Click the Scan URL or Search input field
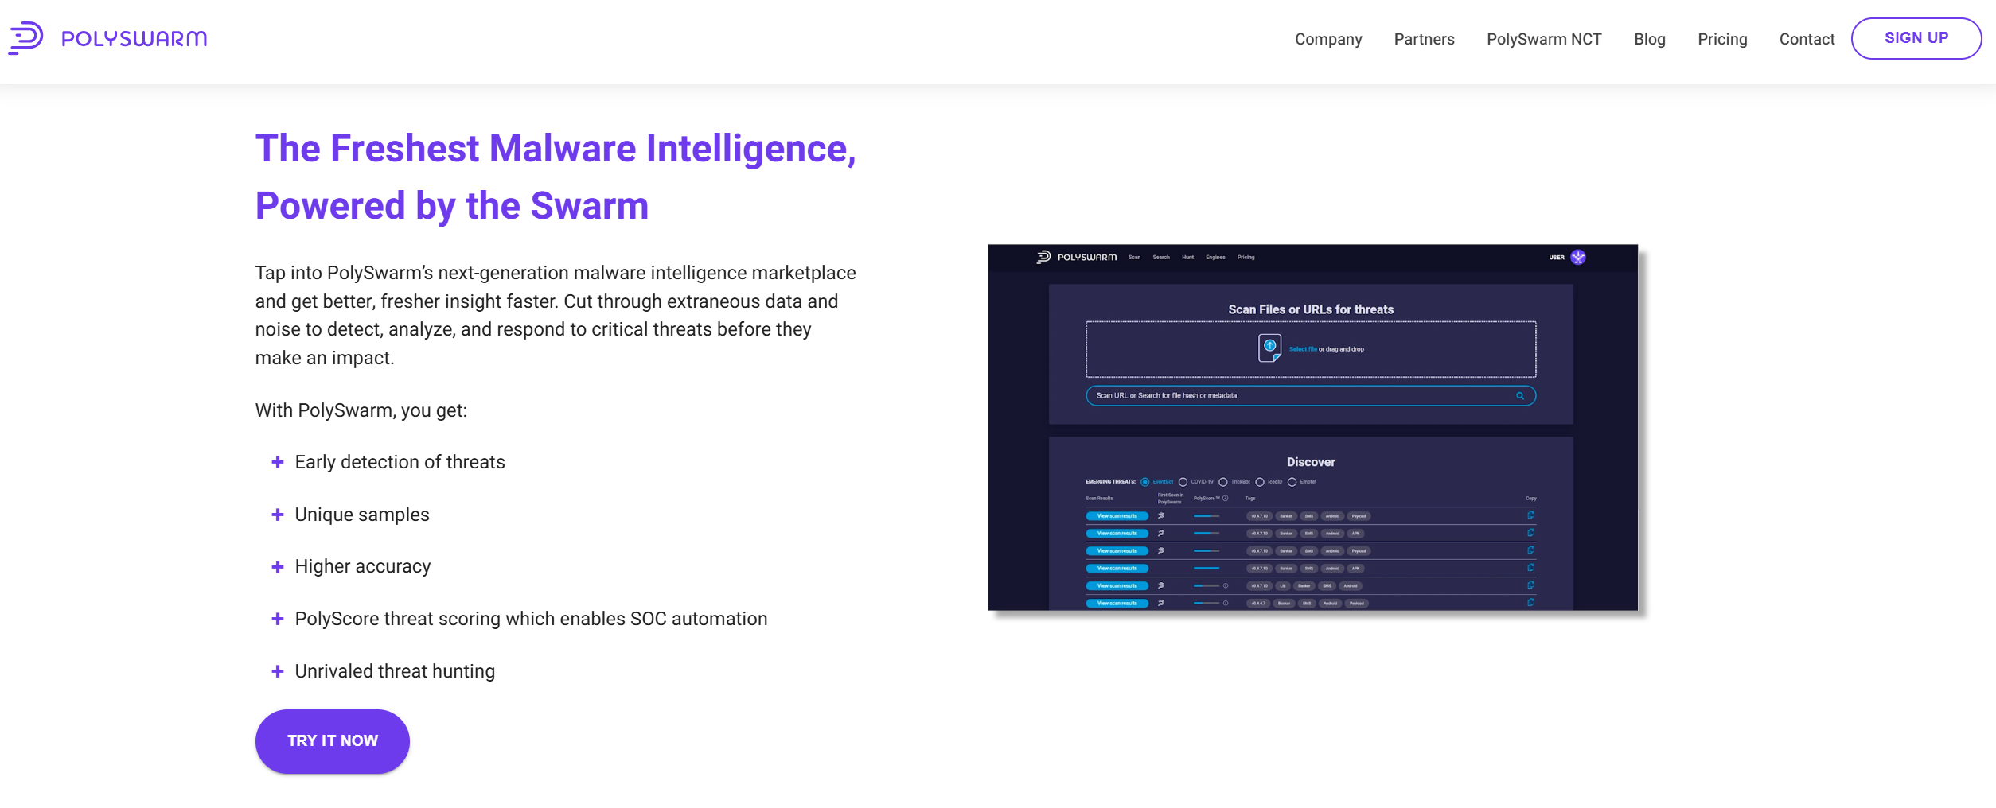Image resolution: width=1996 pixels, height=808 pixels. [x=1297, y=396]
